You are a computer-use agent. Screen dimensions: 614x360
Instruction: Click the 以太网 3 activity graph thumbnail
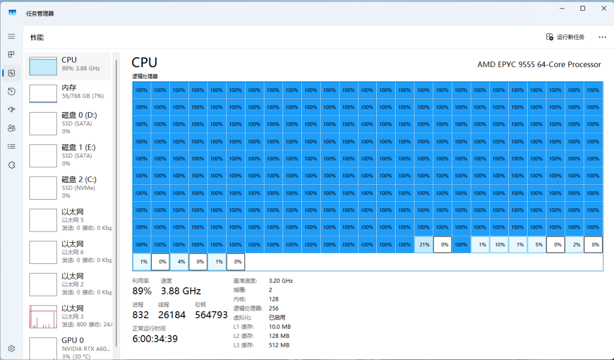[x=43, y=317]
